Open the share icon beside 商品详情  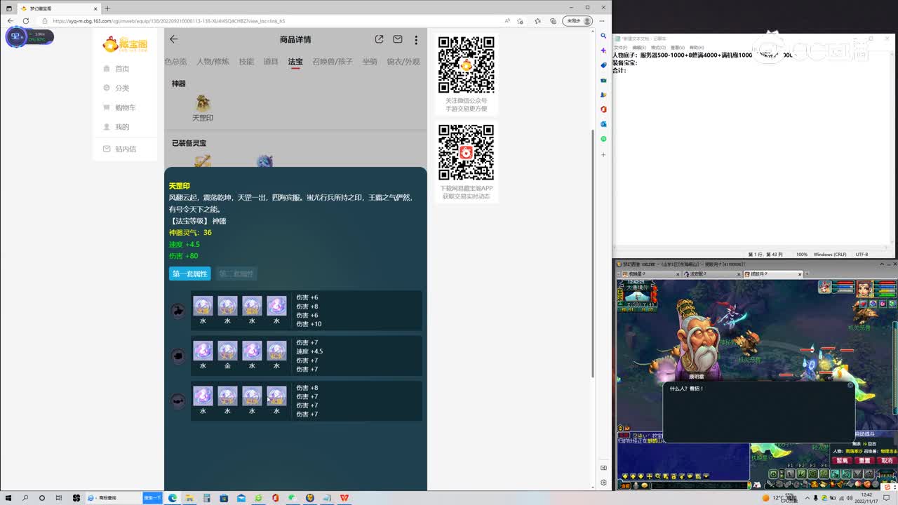pyautogui.click(x=379, y=39)
